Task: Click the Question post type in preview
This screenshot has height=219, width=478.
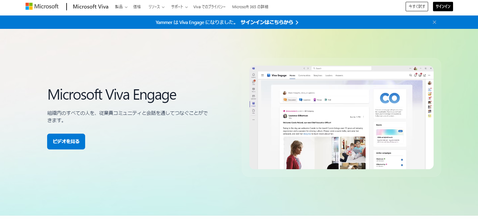Action: click(x=305, y=100)
